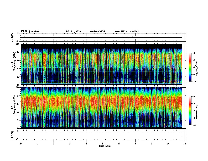
Task: Click the time axis tick label "9"
Action: pyautogui.click(x=168, y=144)
